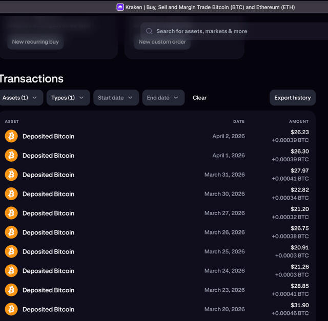328x321 pixels.
Task: Clear all transaction filters
Action: click(x=199, y=98)
